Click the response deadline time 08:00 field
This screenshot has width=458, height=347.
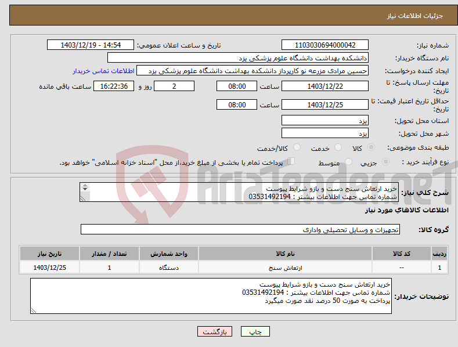237,86
